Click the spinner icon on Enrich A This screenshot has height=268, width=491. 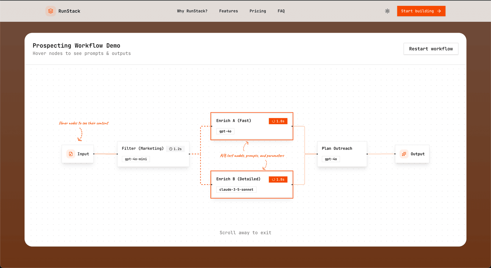pyautogui.click(x=273, y=121)
